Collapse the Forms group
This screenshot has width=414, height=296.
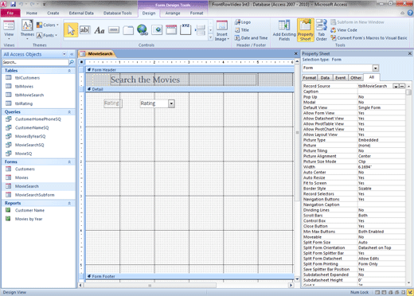tap(69, 162)
